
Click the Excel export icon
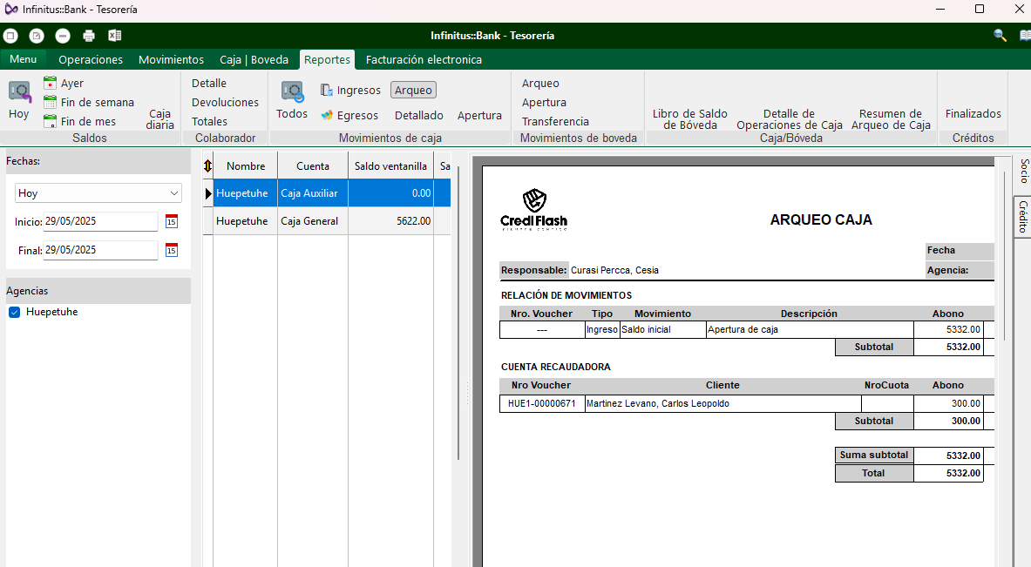(x=114, y=36)
